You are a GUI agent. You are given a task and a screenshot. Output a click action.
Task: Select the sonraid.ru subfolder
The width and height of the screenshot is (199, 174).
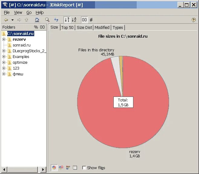(x=21, y=45)
